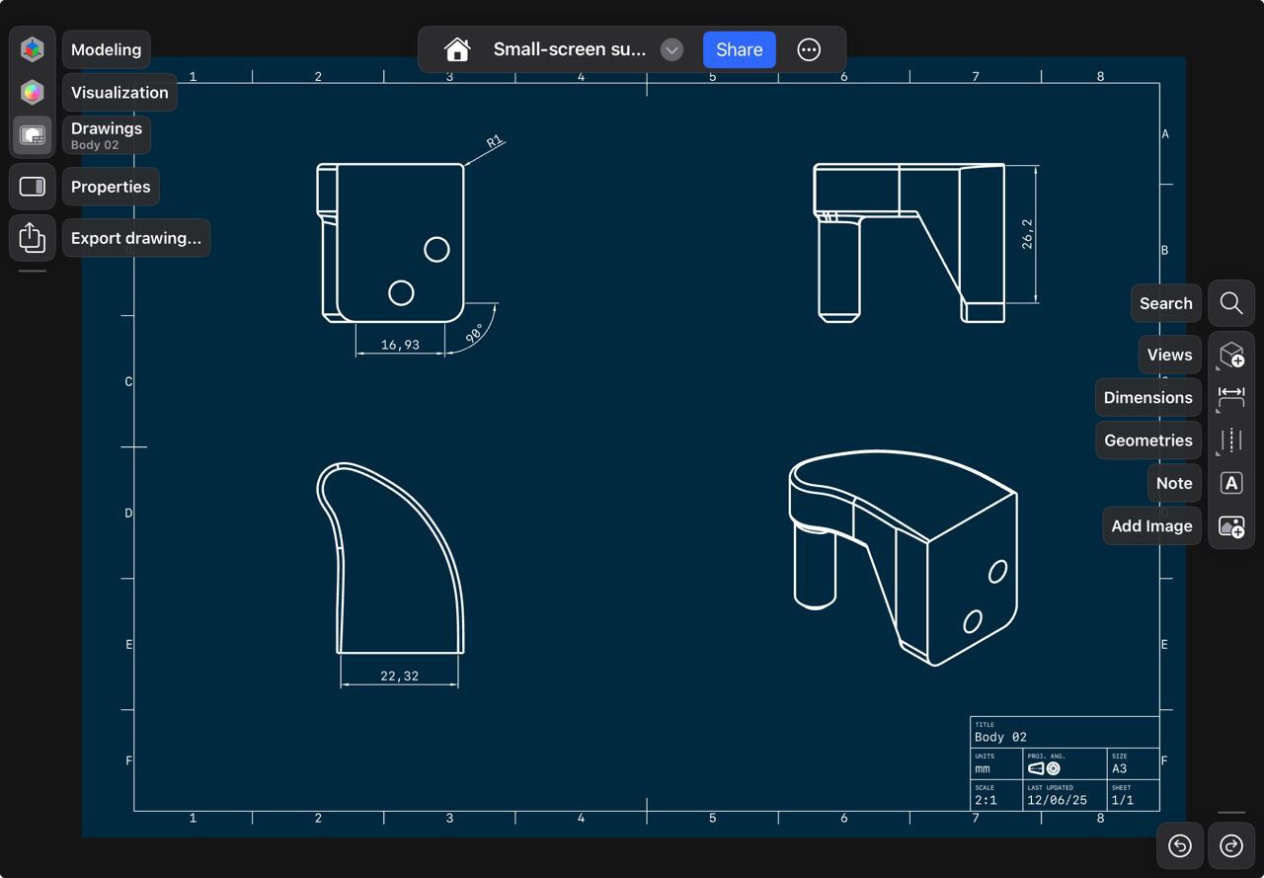Click the Search magnifier icon

point(1230,303)
